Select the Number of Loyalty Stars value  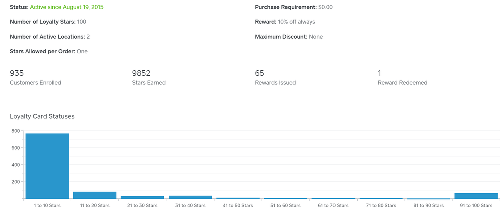pos(82,22)
